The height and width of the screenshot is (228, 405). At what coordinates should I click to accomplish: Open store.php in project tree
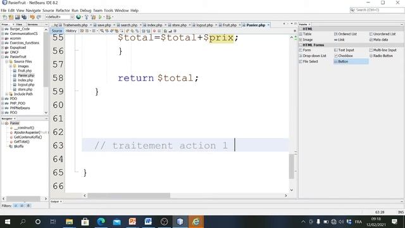(x=25, y=89)
